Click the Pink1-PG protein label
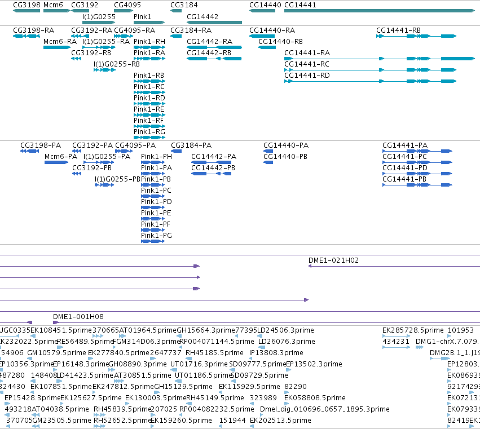 156,235
